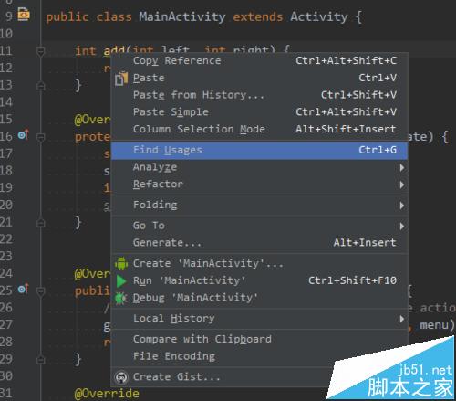
Task: Click the override gutter marker on line 16
Action: pyautogui.click(x=23, y=134)
